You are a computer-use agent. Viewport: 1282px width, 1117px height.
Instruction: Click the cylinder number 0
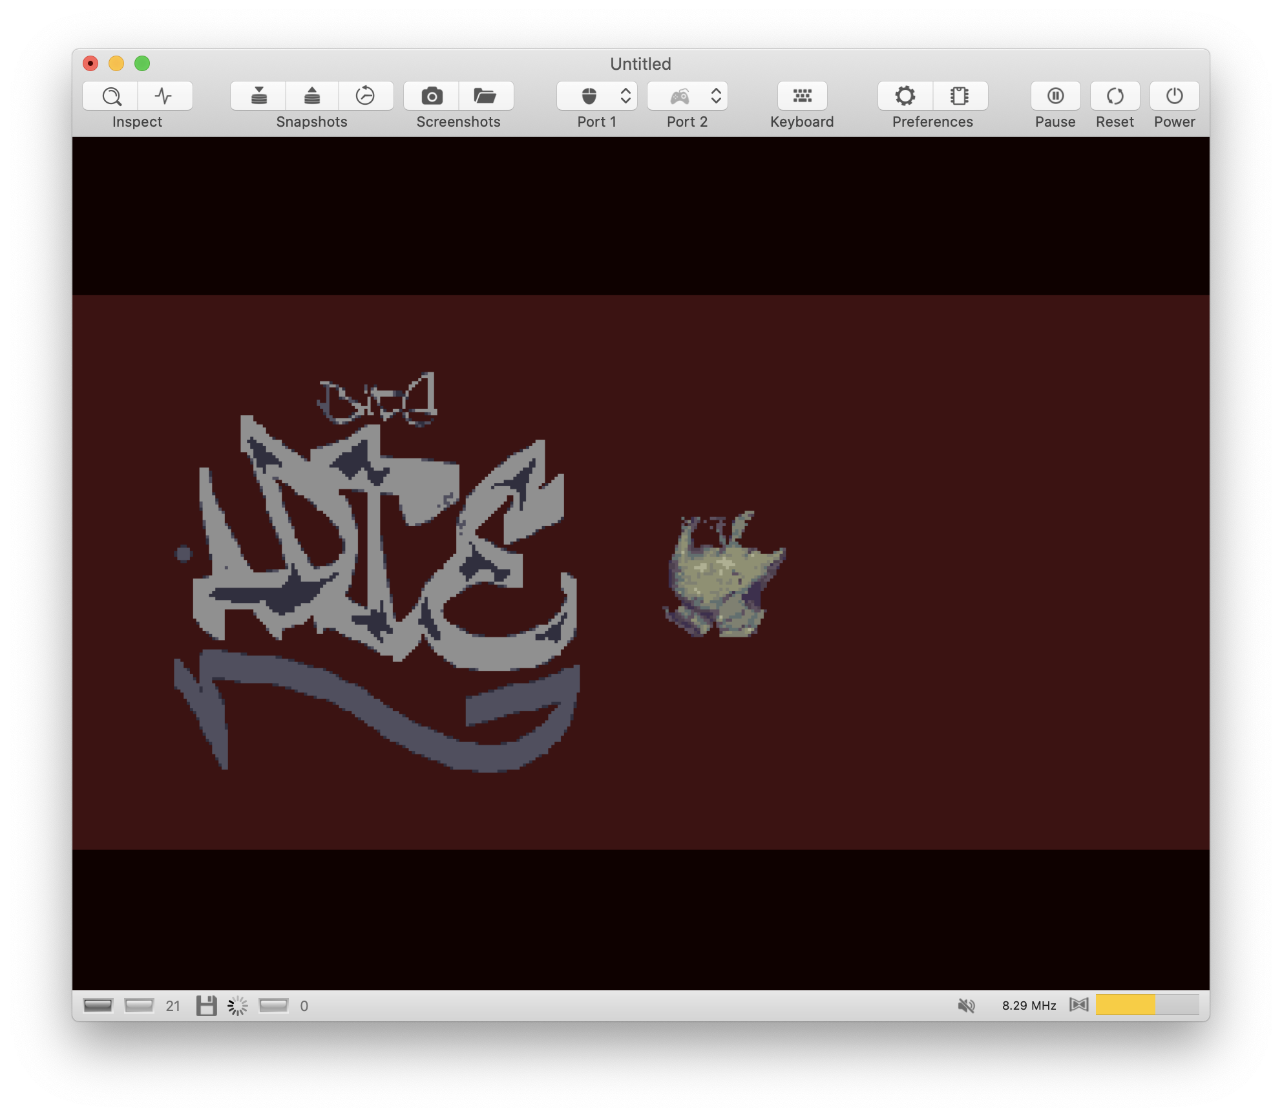(x=304, y=1006)
